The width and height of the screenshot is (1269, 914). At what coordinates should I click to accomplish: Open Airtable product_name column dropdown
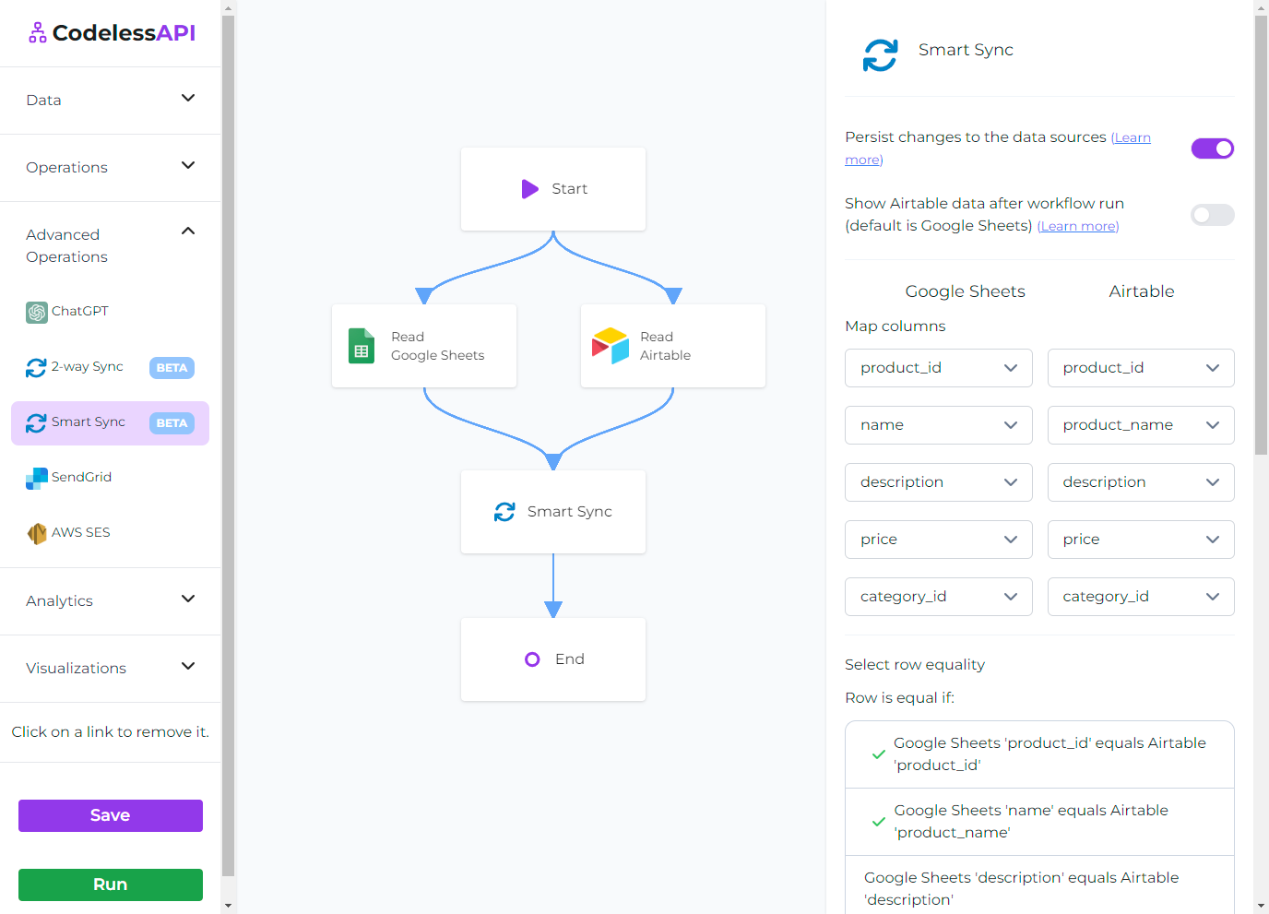[x=1141, y=425]
